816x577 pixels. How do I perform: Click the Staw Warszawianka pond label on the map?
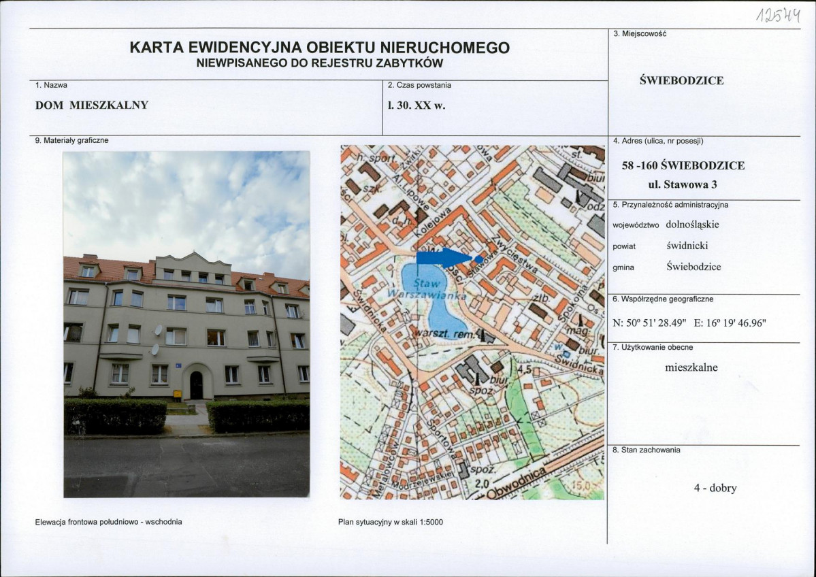[427, 288]
